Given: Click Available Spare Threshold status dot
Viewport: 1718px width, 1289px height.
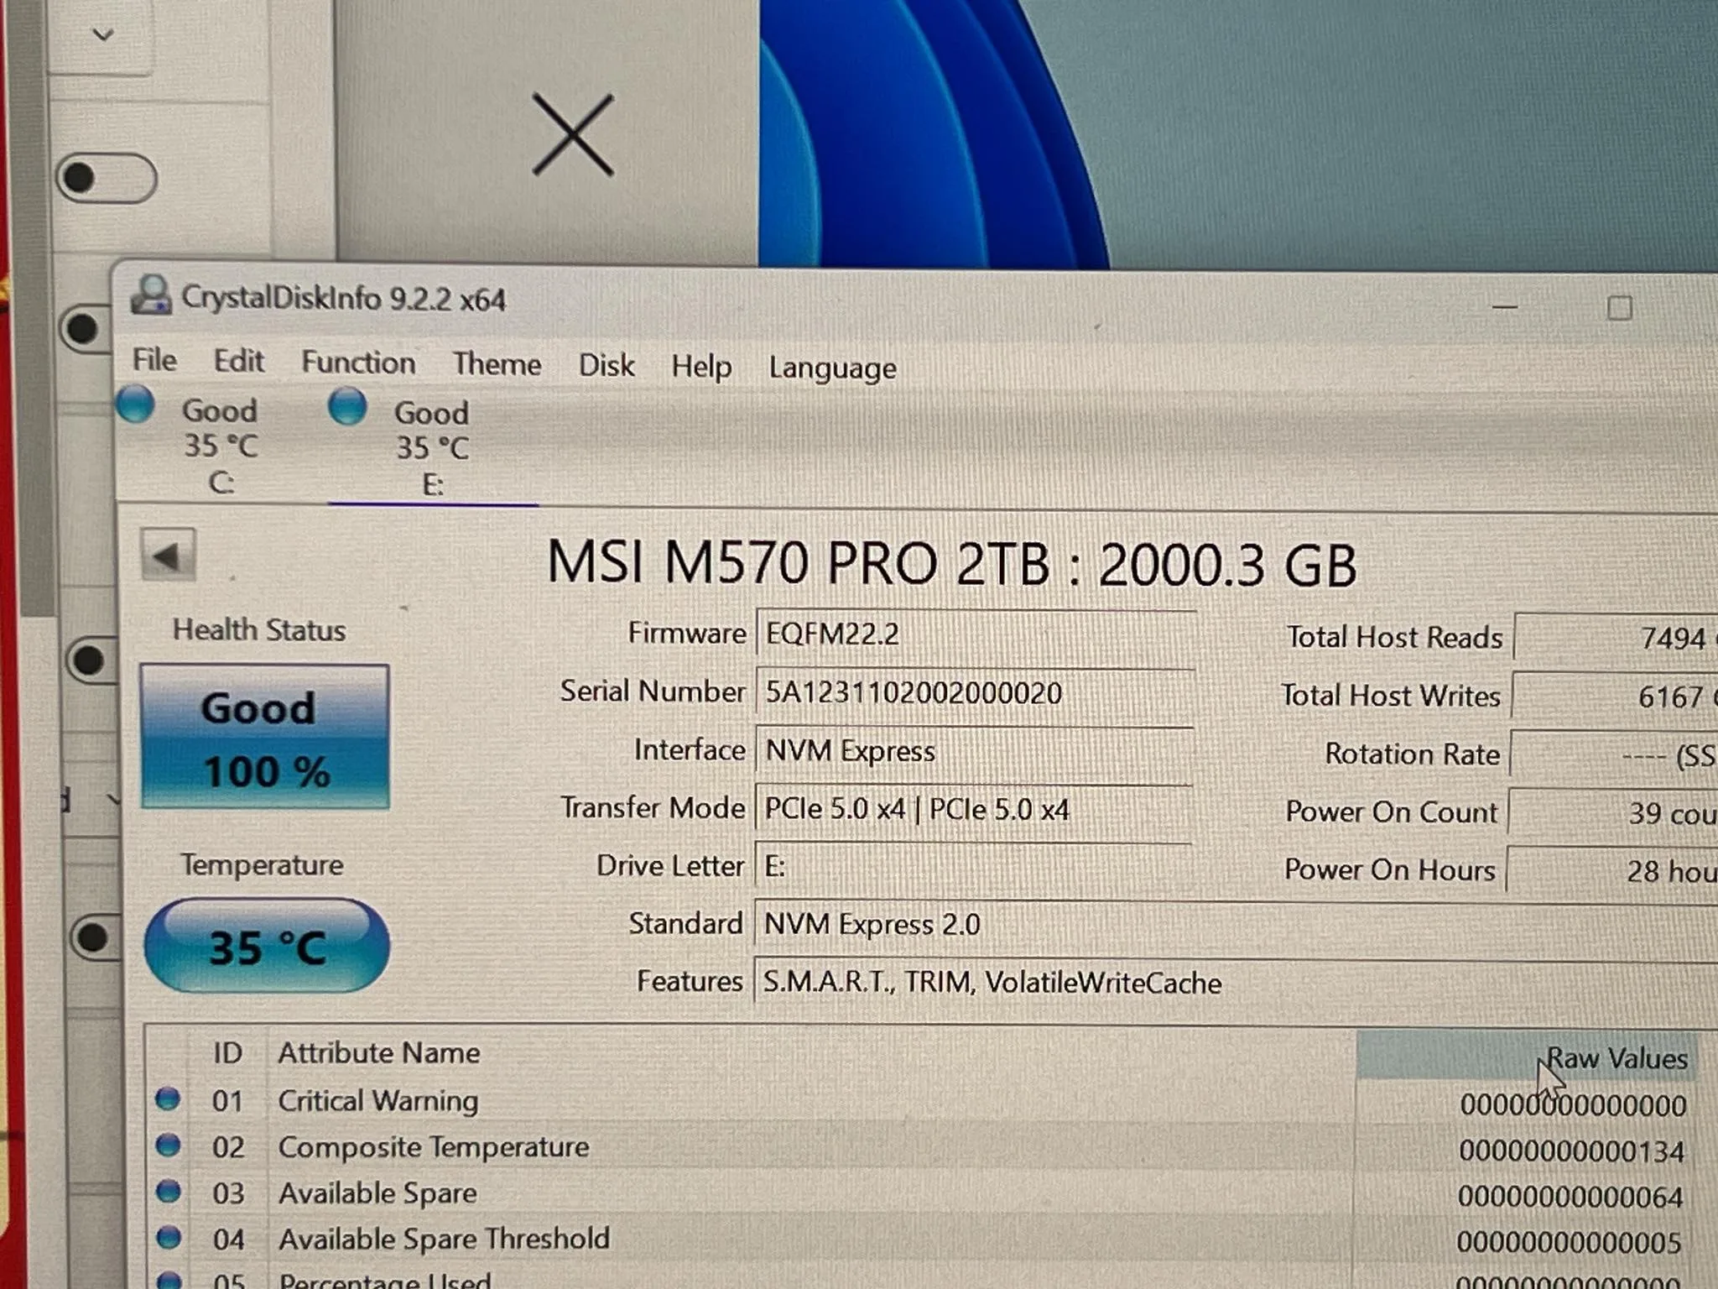Looking at the screenshot, I should (169, 1237).
